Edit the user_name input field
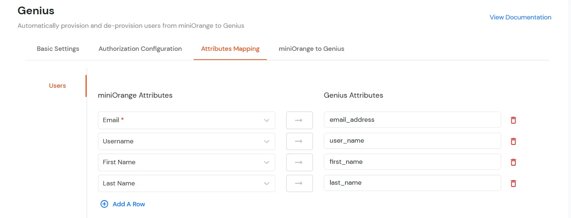 click(x=412, y=141)
